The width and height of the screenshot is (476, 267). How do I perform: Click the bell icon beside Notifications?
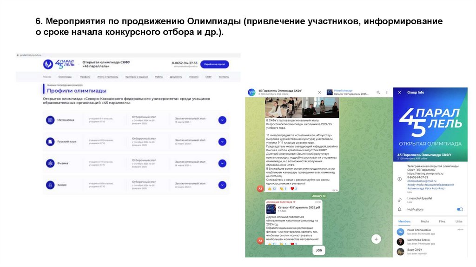coord(399,209)
